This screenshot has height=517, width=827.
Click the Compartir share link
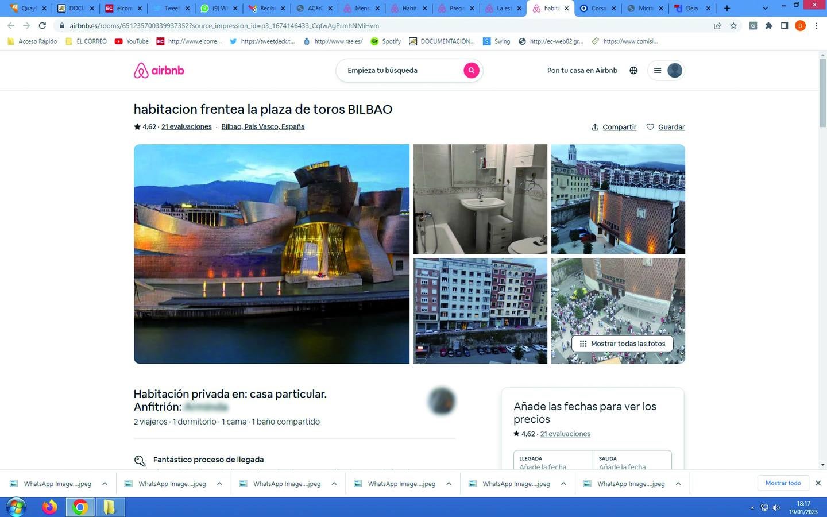(614, 127)
